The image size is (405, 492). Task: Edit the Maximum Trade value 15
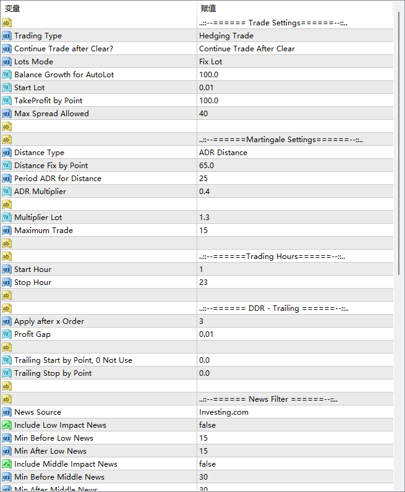pyautogui.click(x=203, y=231)
